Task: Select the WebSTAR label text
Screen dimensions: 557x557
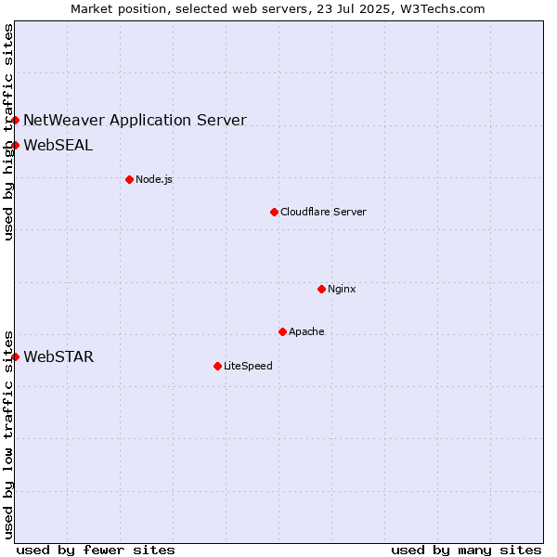Action: (58, 356)
